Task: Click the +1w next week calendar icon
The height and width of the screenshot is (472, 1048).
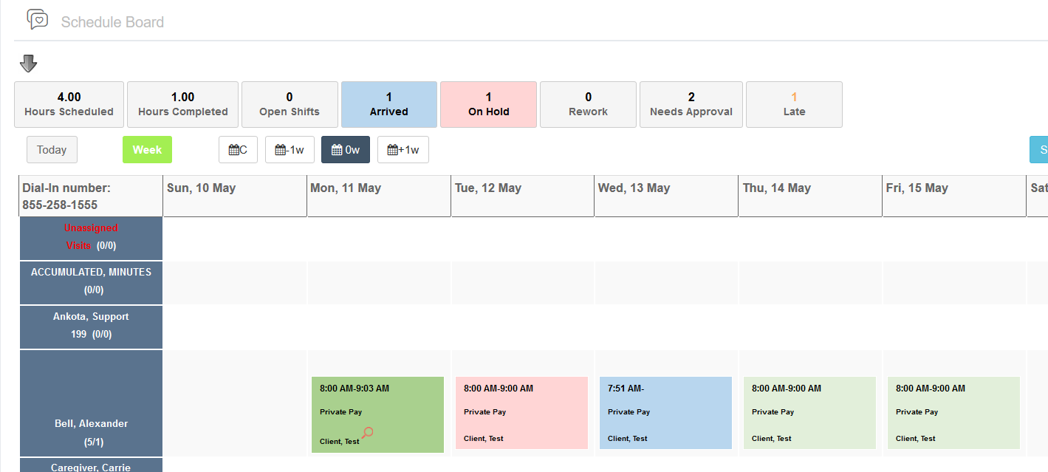Action: (x=403, y=149)
